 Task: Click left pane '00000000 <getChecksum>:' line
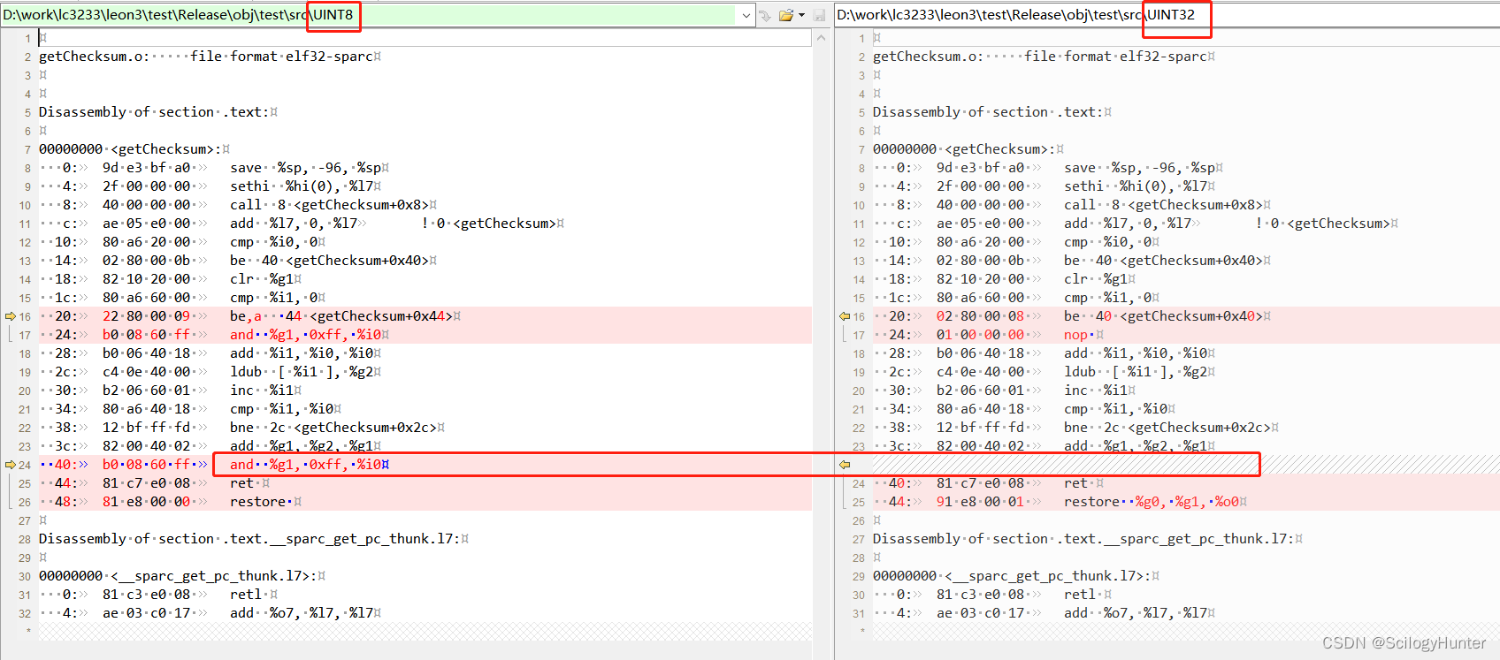coord(134,149)
